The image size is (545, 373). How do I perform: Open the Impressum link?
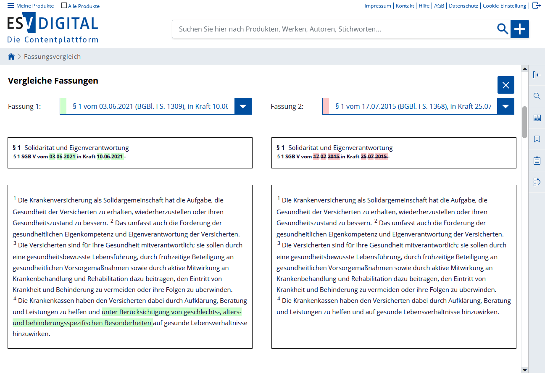(x=378, y=6)
